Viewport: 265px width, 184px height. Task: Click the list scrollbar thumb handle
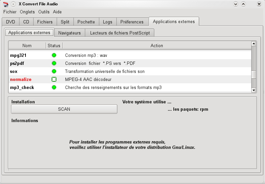coord(254,75)
